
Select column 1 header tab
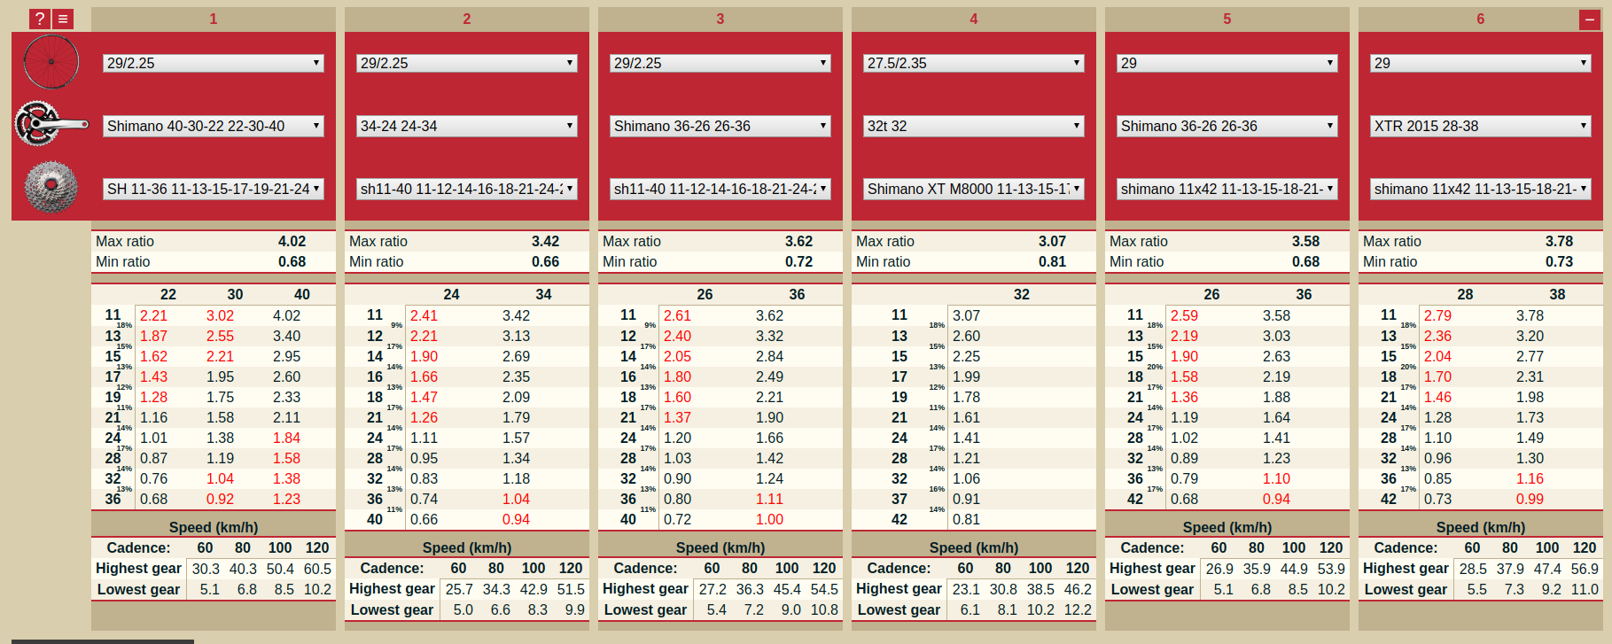point(213,19)
